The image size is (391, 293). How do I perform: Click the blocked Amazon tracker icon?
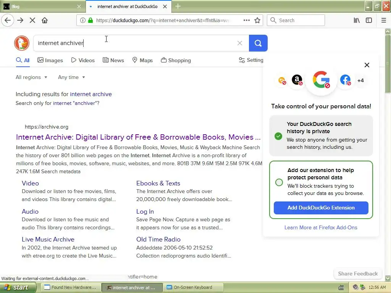click(297, 80)
